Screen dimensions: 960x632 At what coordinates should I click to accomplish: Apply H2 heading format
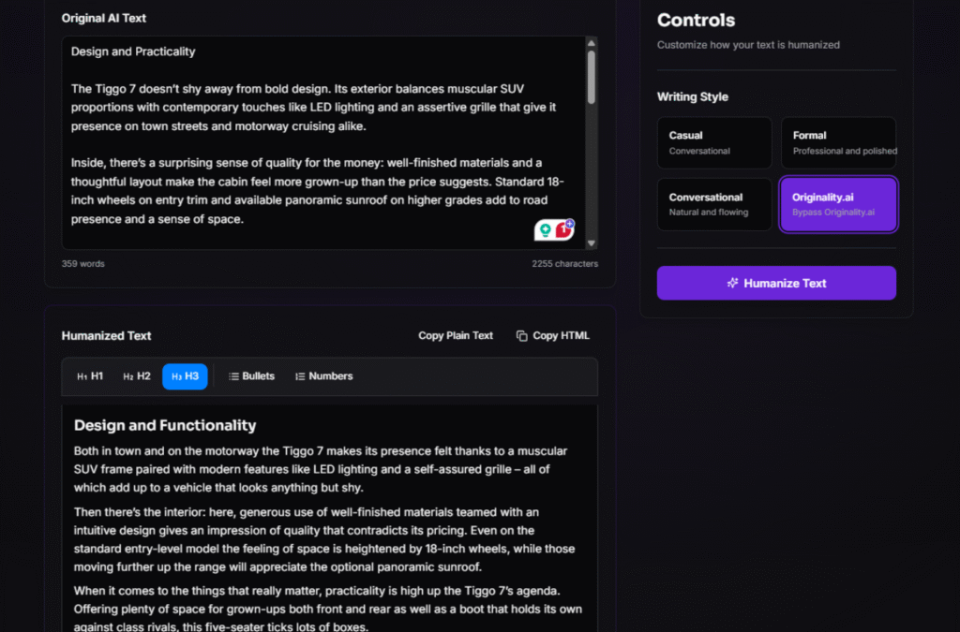click(x=137, y=376)
